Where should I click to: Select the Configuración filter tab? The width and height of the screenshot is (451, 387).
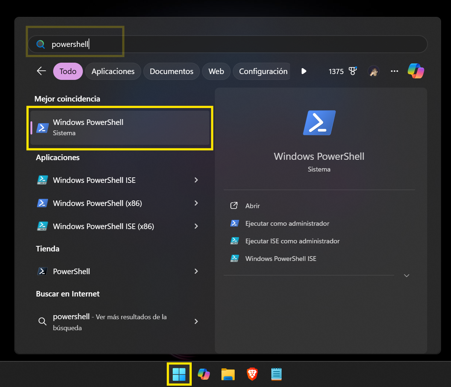(261, 71)
